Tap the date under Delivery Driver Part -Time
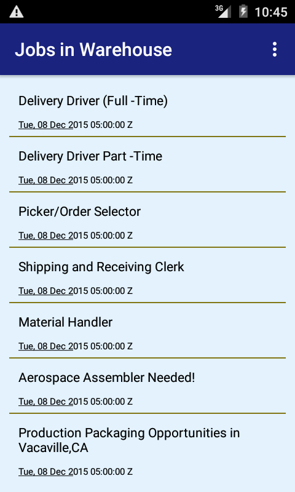This screenshot has height=492, width=295. point(76,180)
